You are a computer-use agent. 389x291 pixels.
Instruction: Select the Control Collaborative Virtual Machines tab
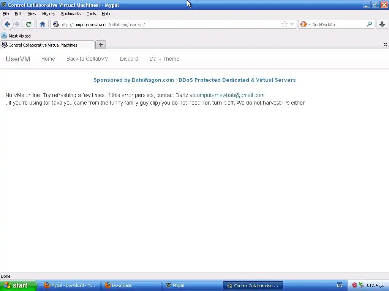(x=47, y=45)
